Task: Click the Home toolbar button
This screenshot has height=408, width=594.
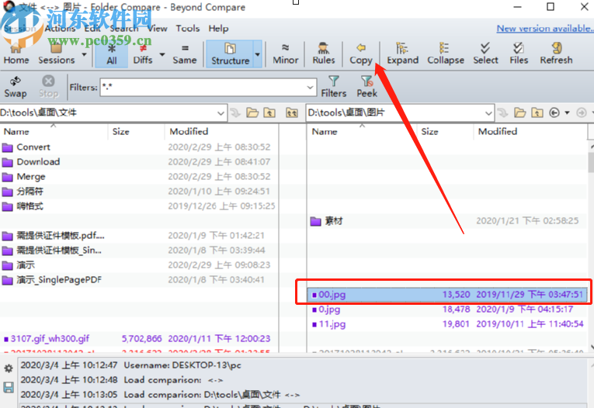Action: [x=16, y=54]
